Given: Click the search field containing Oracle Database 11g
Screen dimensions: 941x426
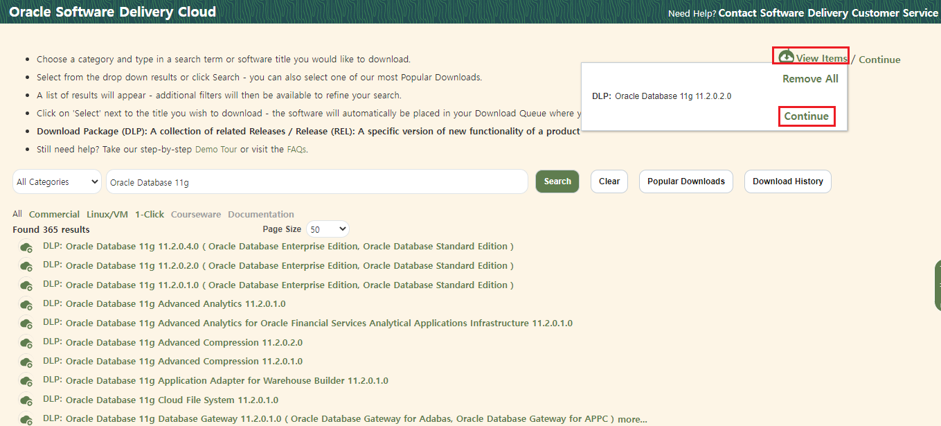Looking at the screenshot, I should coord(317,182).
